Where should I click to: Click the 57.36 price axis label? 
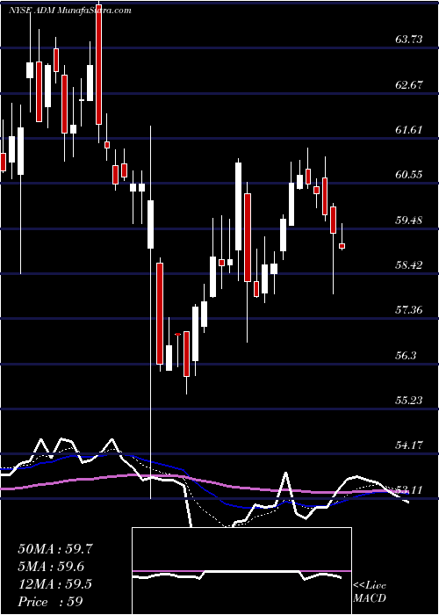[x=409, y=310]
